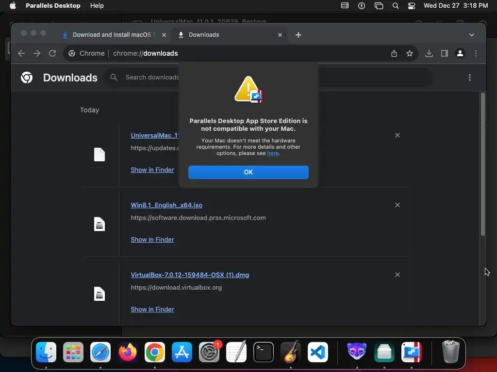Open Firefox from the Dock
497x372 pixels.
[128, 352]
